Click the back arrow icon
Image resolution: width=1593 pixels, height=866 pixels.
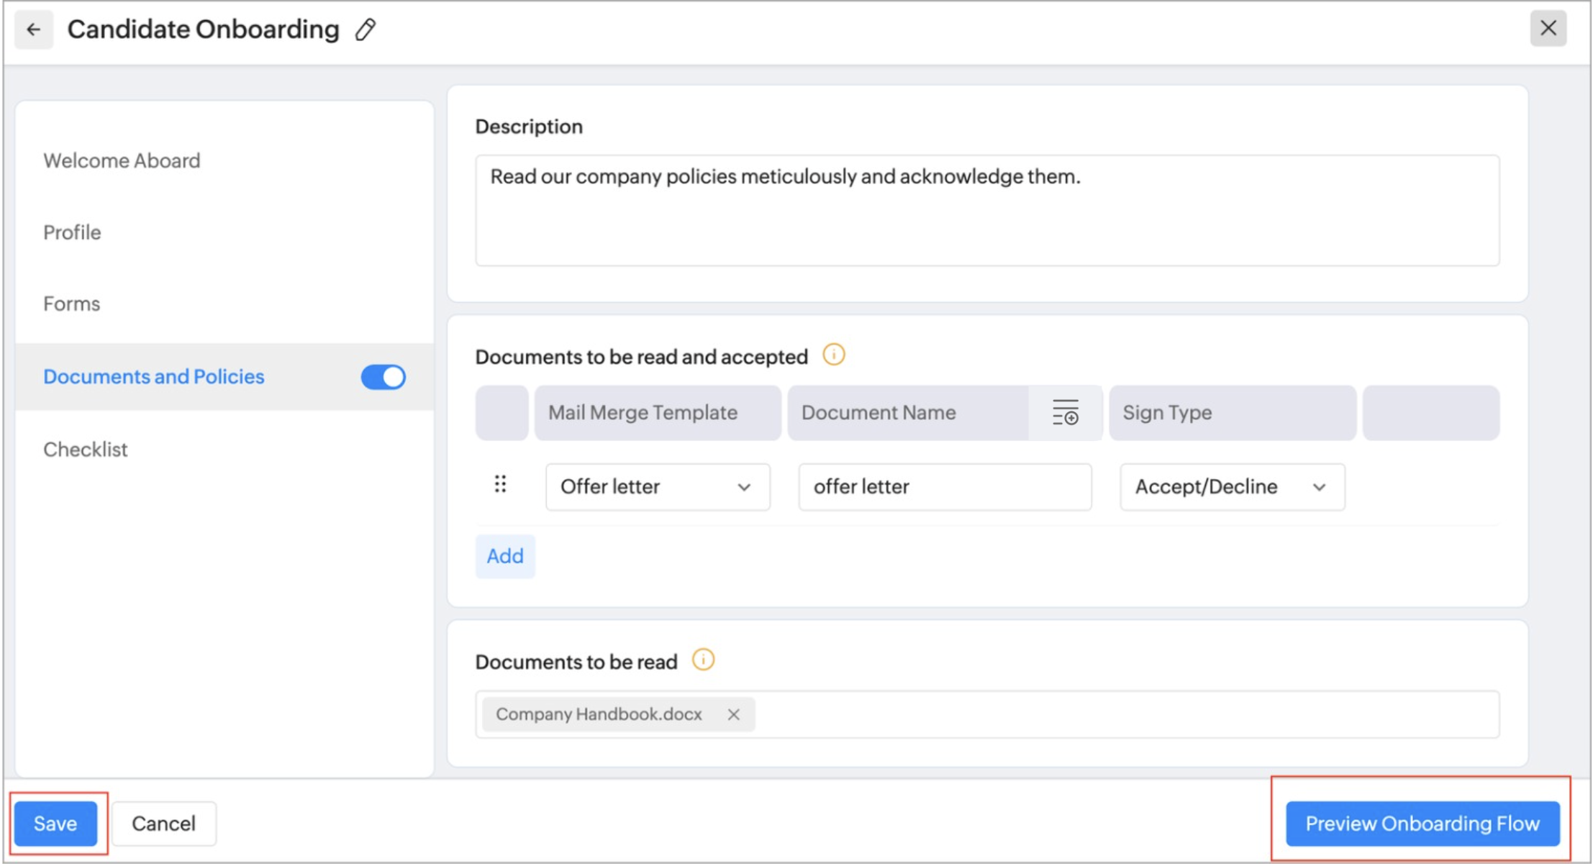[33, 29]
